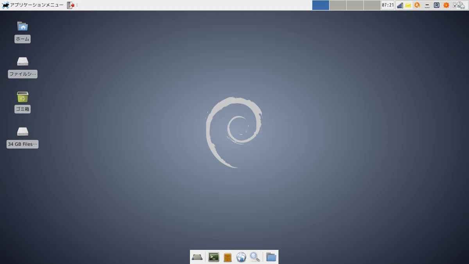Switch to the second workspace in the pager
This screenshot has width=469, height=264.
point(338,5)
